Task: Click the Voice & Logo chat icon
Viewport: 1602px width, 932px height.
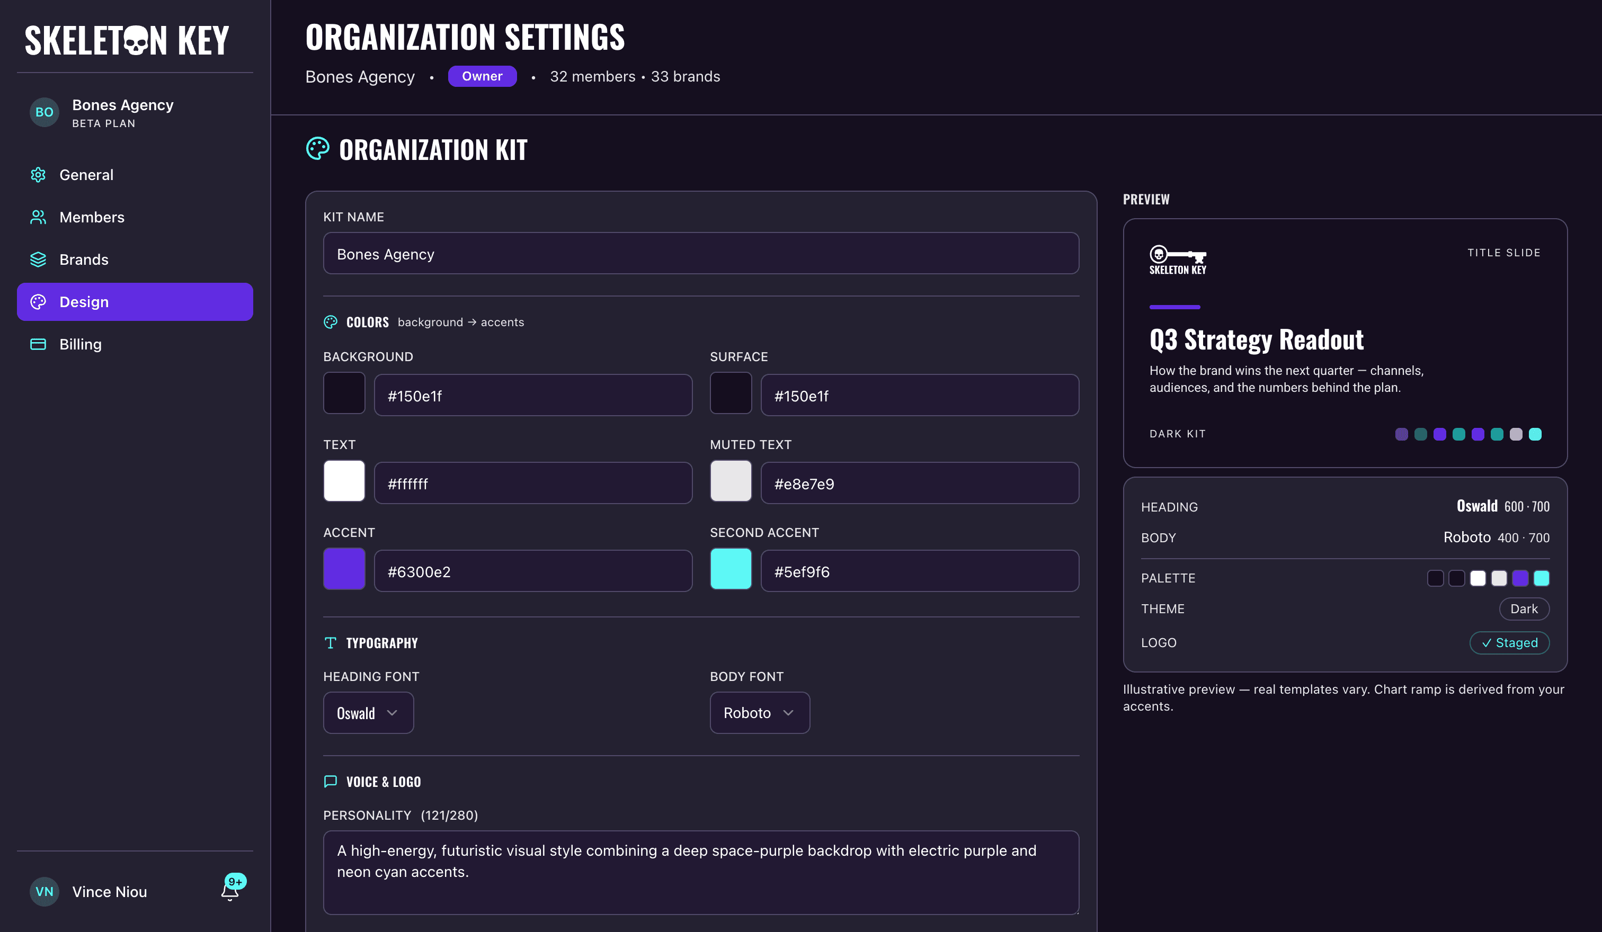Action: (331, 782)
